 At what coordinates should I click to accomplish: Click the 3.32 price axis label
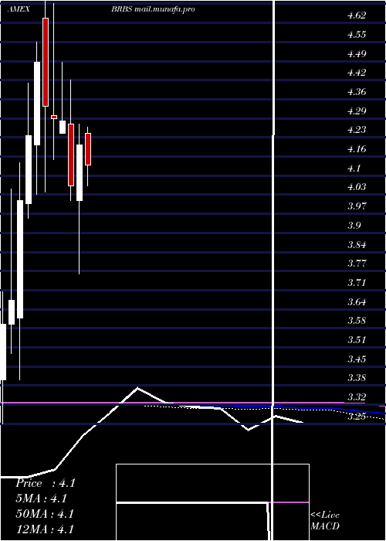coord(357,397)
